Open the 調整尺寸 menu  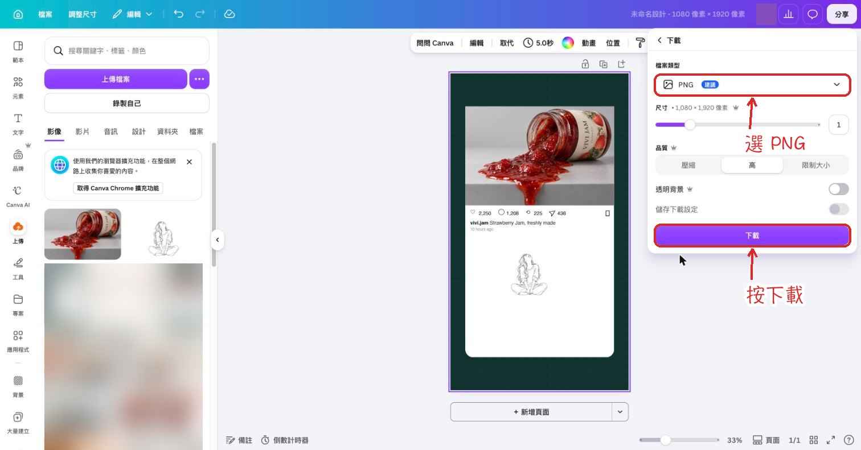pyautogui.click(x=83, y=14)
